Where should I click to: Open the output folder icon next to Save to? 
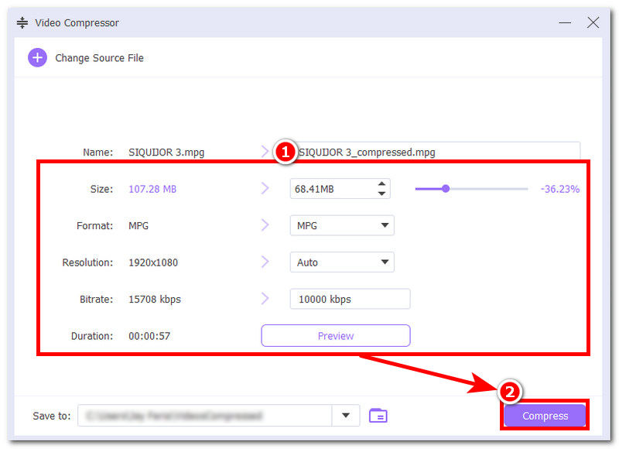[x=378, y=416]
